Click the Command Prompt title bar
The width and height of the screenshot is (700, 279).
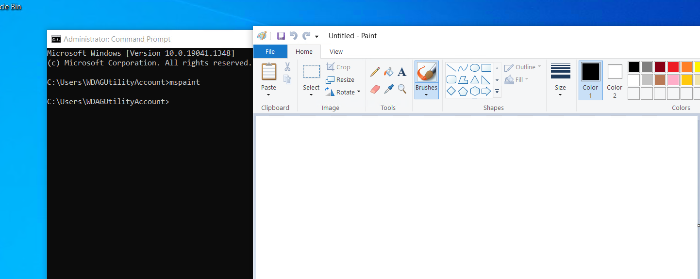click(146, 39)
